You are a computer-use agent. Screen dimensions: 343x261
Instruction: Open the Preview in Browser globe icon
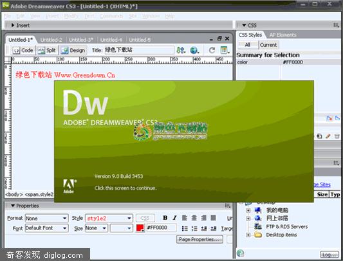click(x=194, y=51)
